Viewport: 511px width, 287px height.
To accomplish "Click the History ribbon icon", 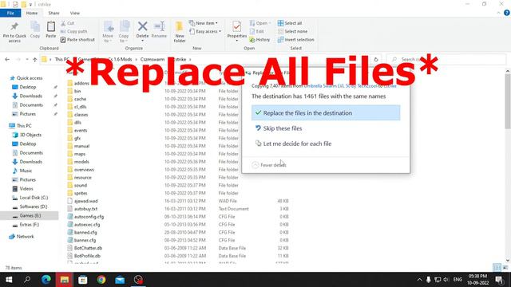I will pyautogui.click(x=259, y=39).
